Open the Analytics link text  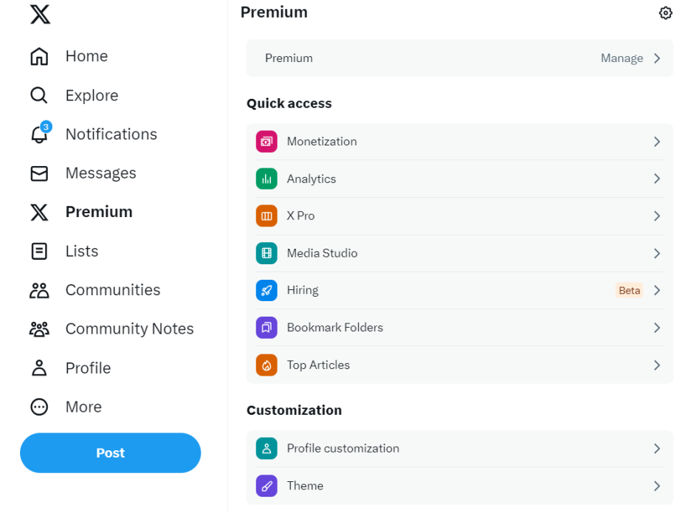tap(311, 179)
